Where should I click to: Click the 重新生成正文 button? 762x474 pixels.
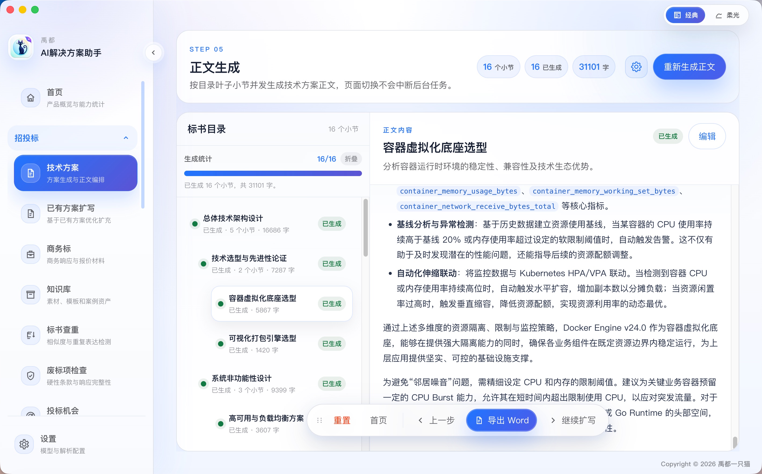689,67
